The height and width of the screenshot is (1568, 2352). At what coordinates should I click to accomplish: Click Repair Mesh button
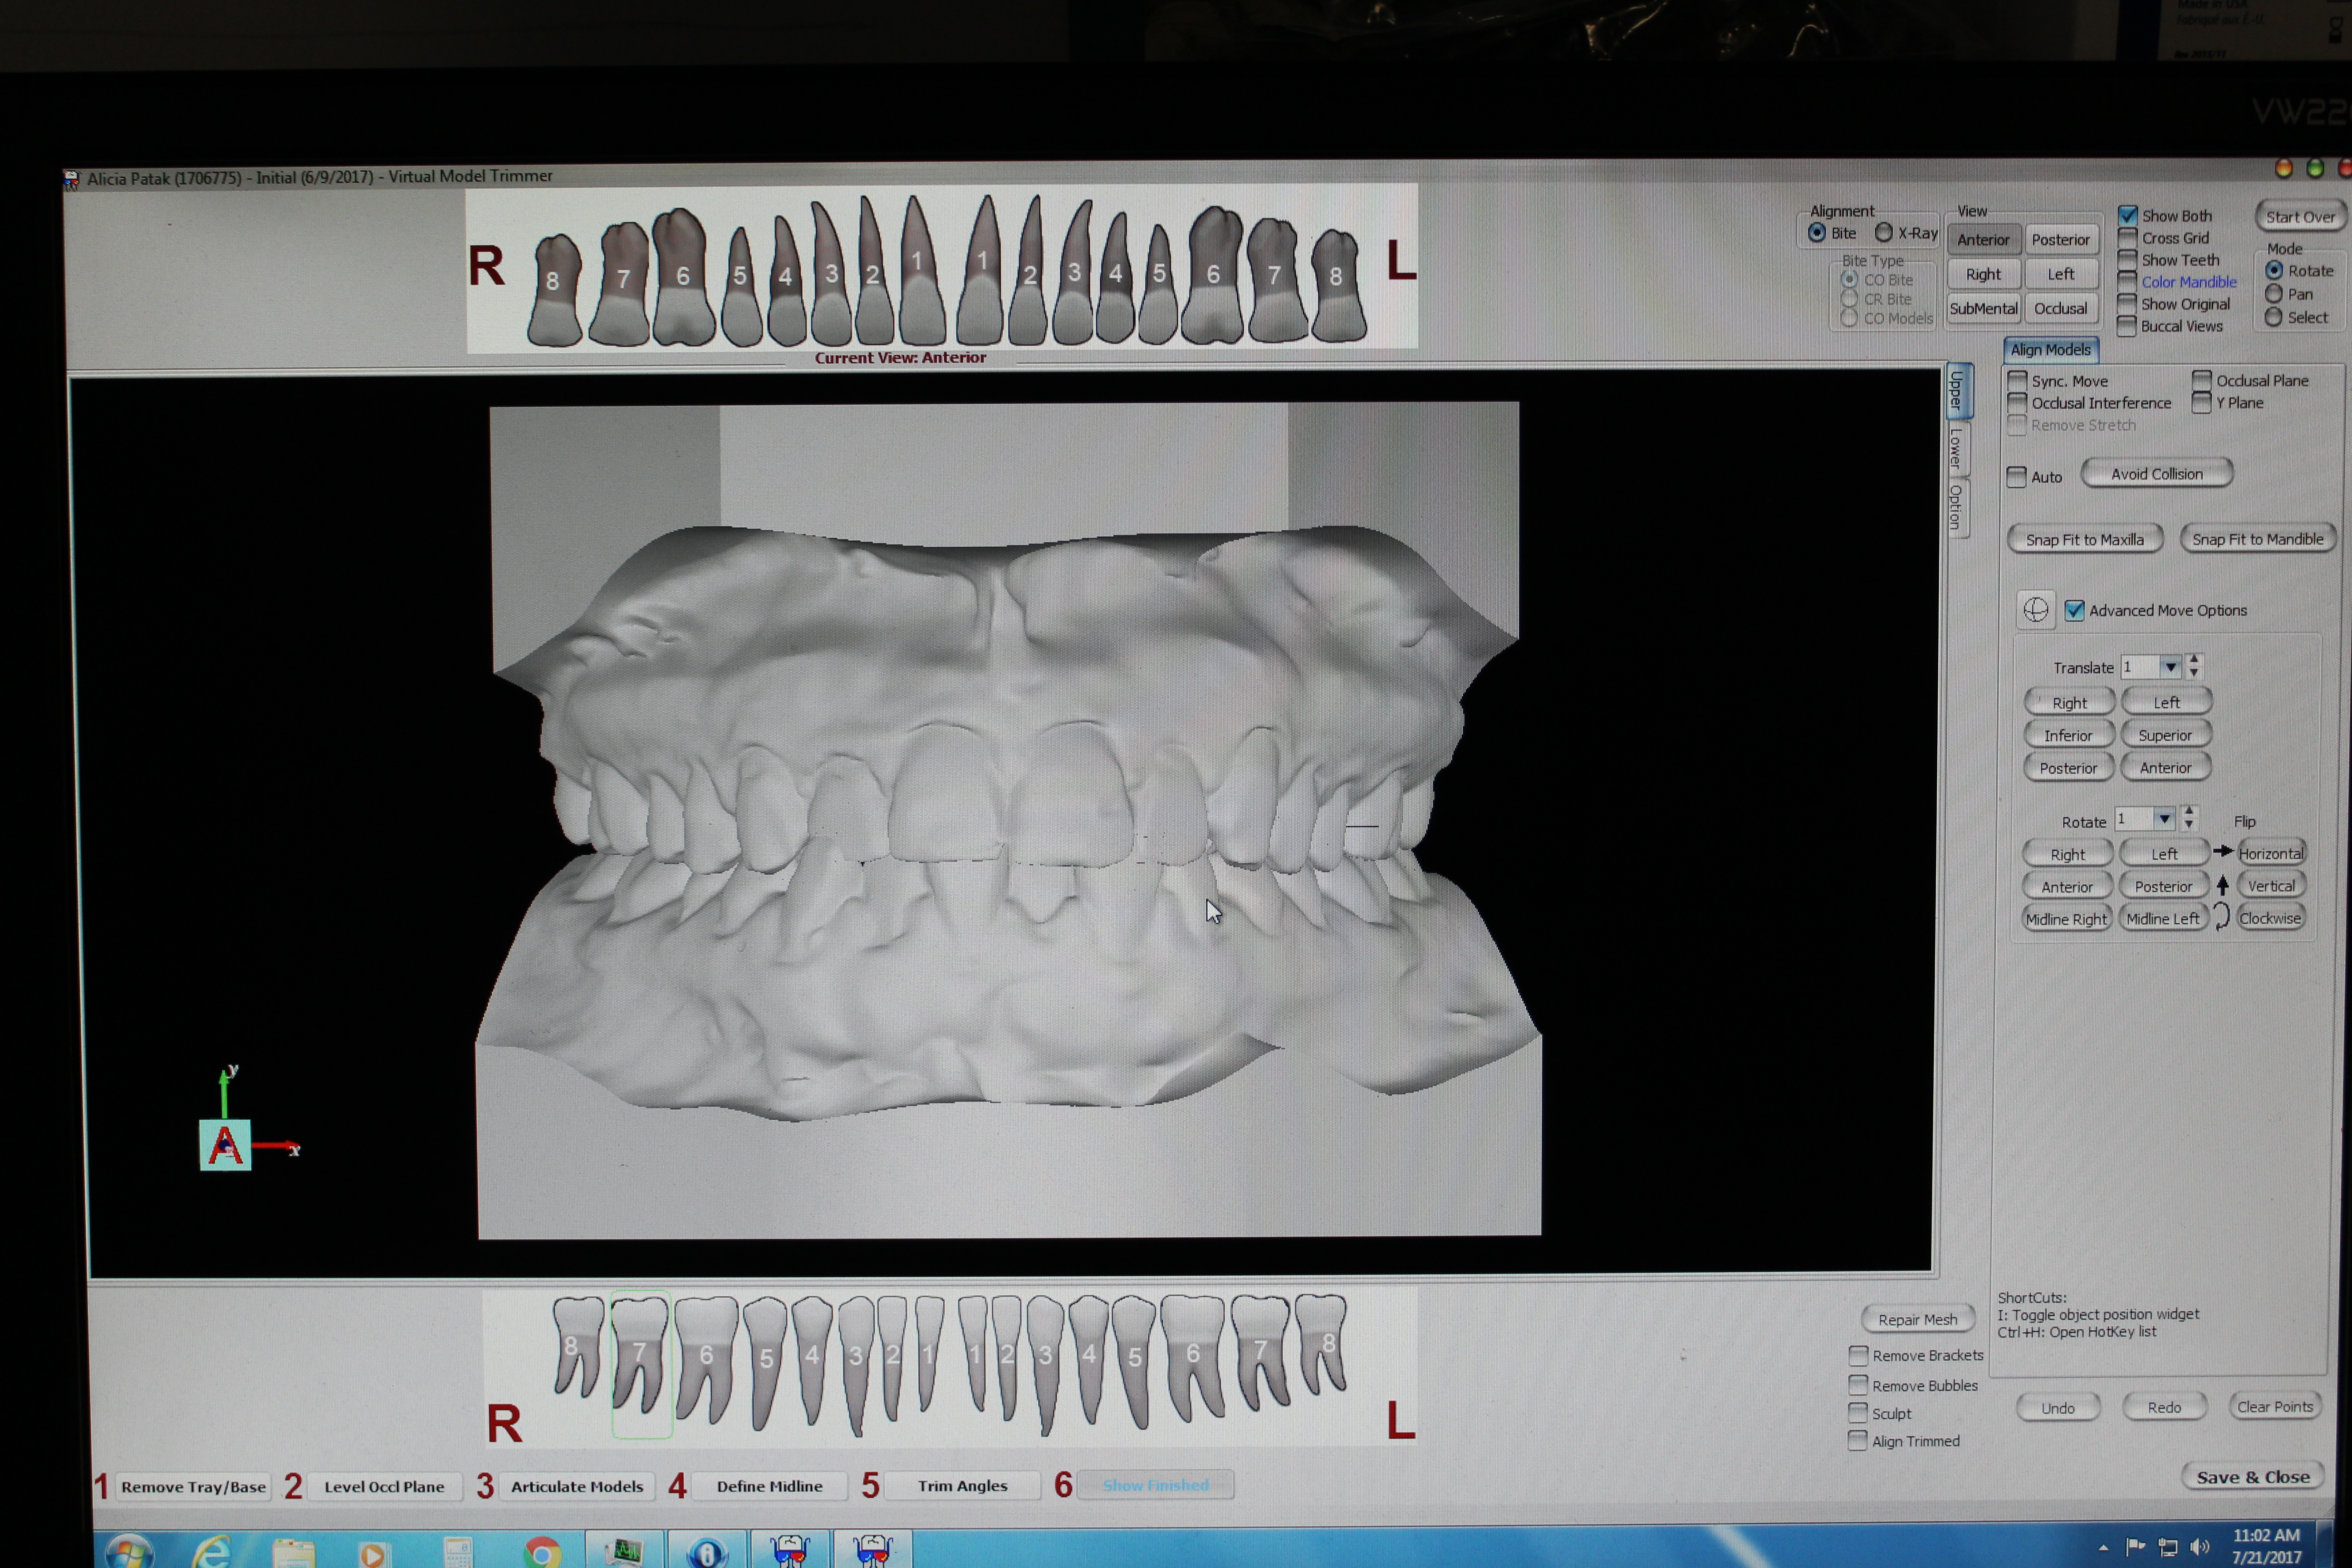[1917, 1319]
